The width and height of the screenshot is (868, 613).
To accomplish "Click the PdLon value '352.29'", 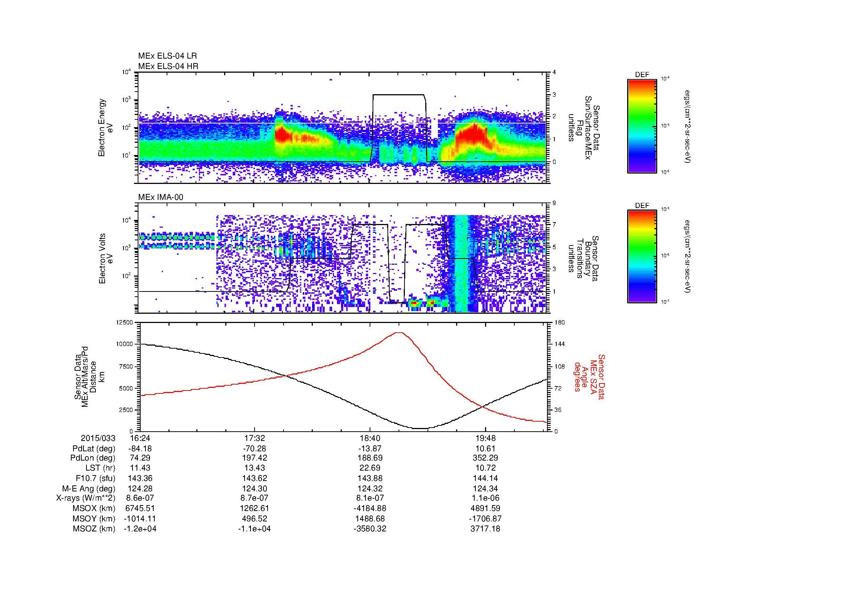I will [485, 458].
